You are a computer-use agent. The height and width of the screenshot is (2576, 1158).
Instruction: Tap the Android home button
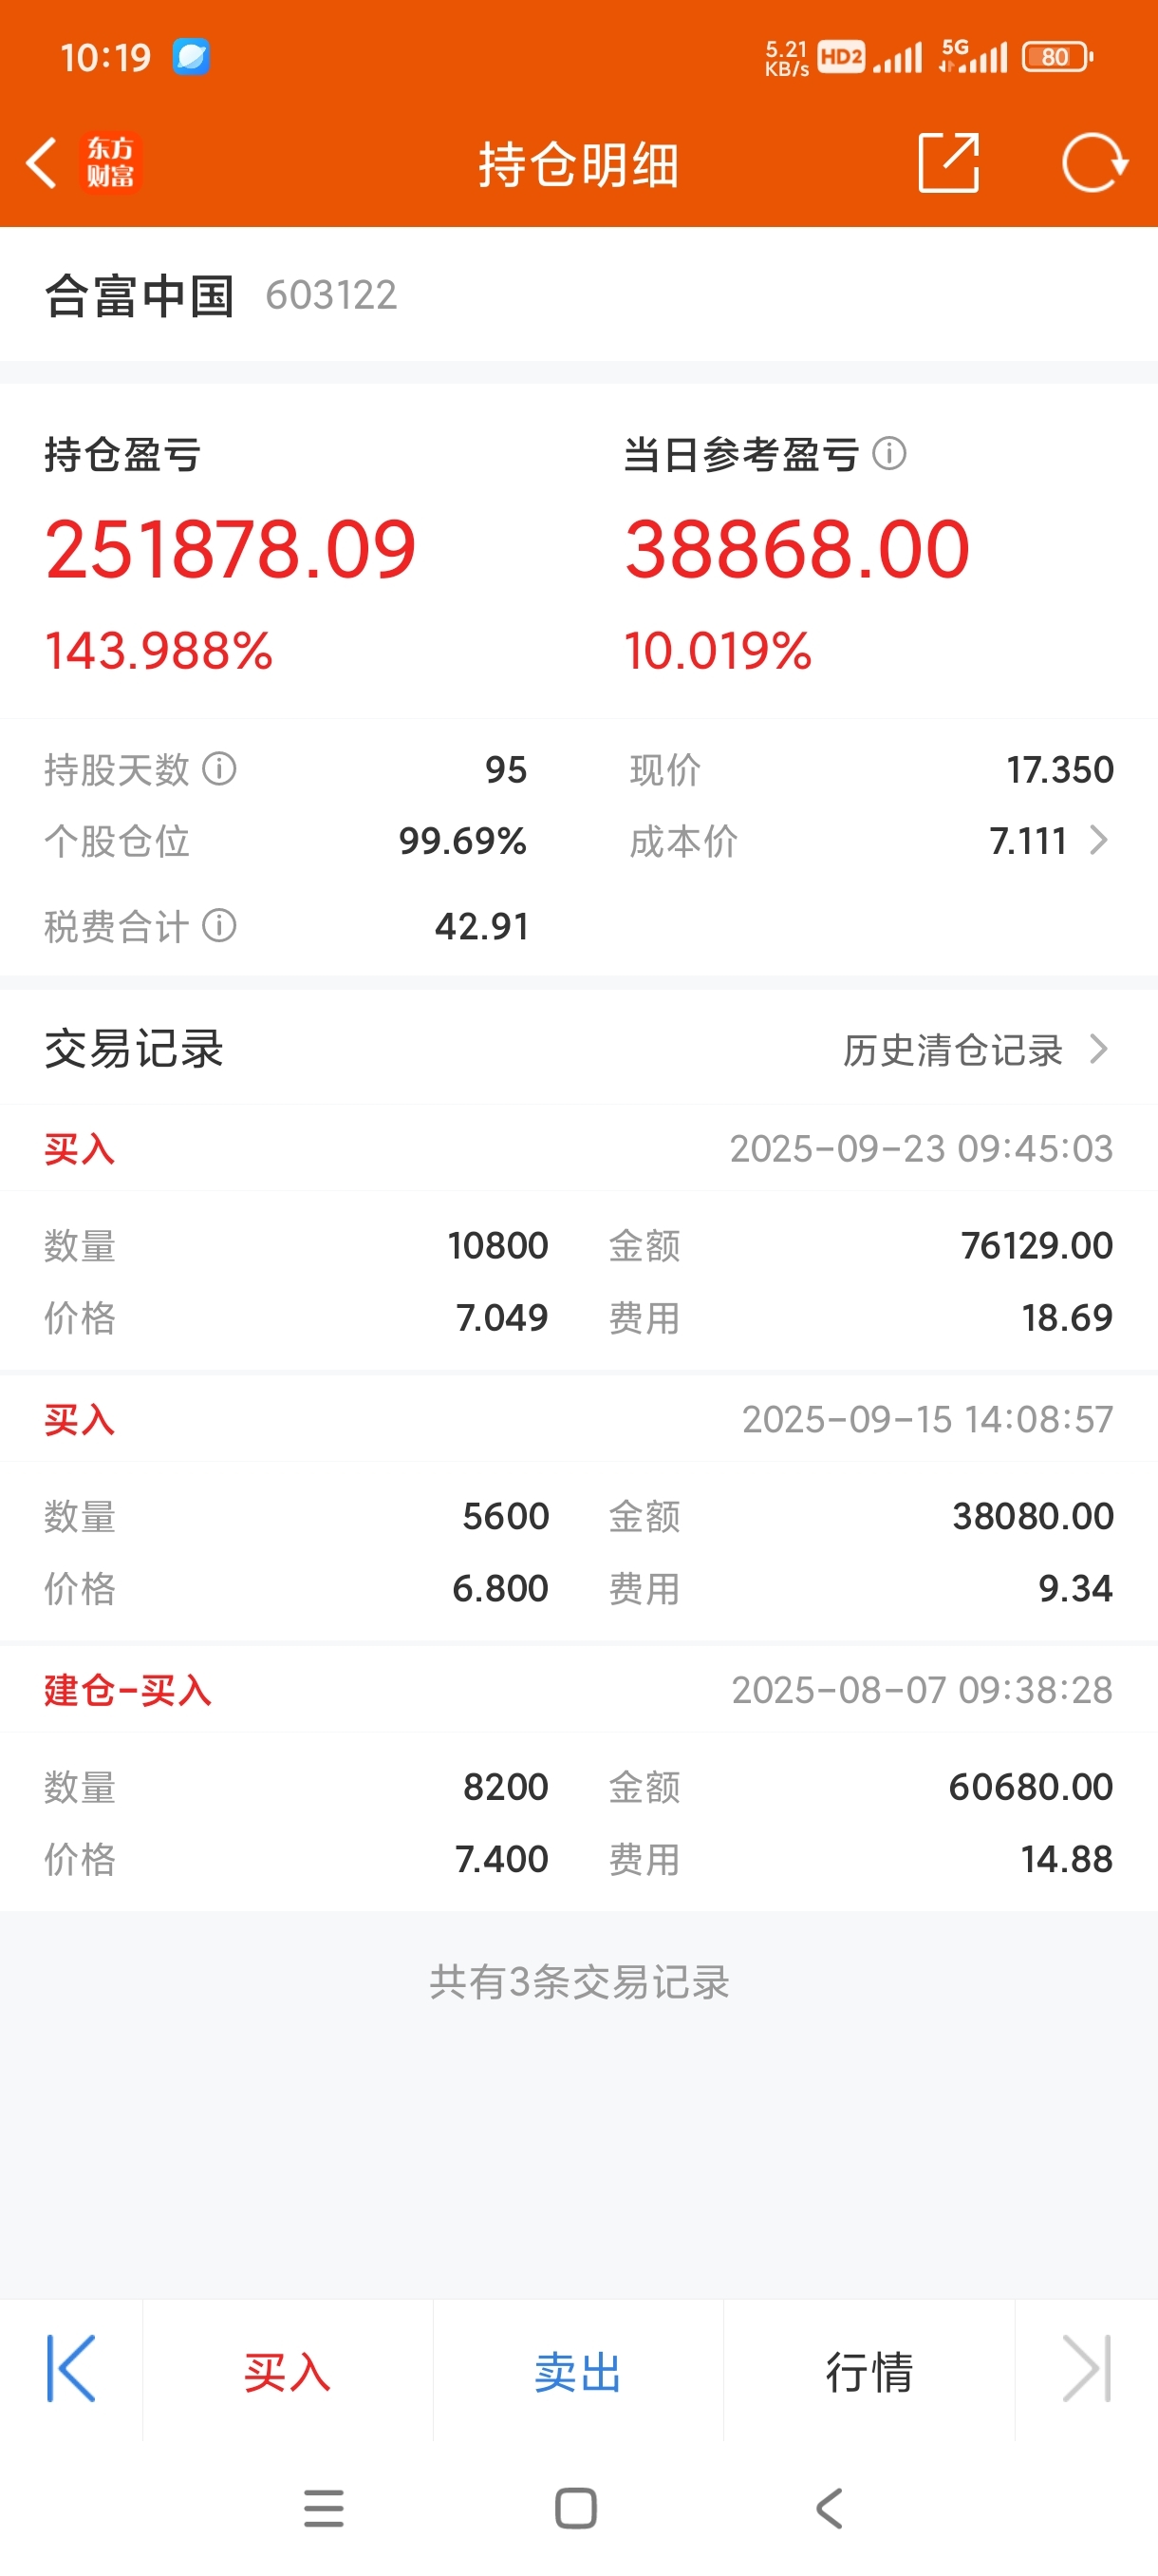576,2508
